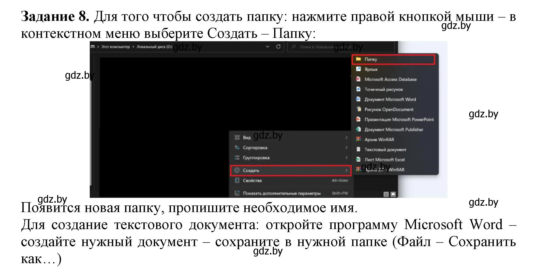535x273 pixels.
Task: Select Презентация Microsoft PowerPoint
Action: tap(393, 119)
